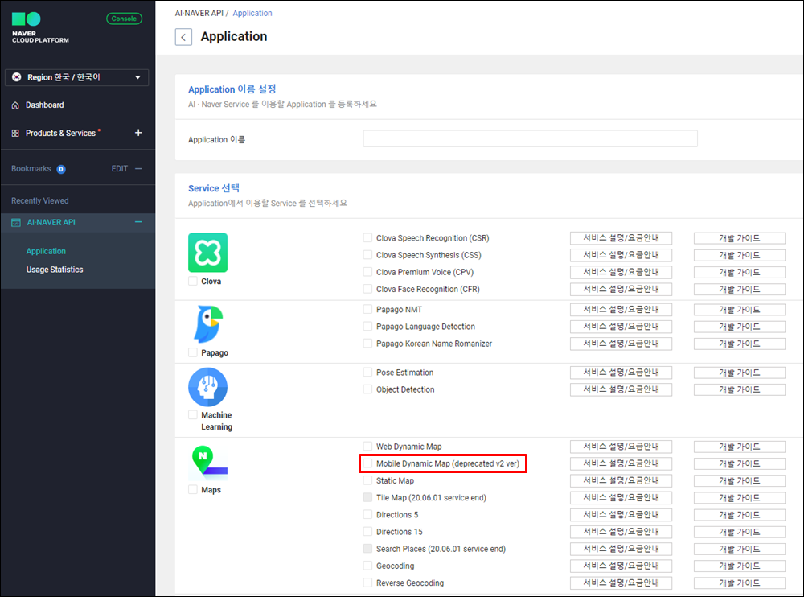
Task: Check the Maps group checkbox
Action: 193,490
